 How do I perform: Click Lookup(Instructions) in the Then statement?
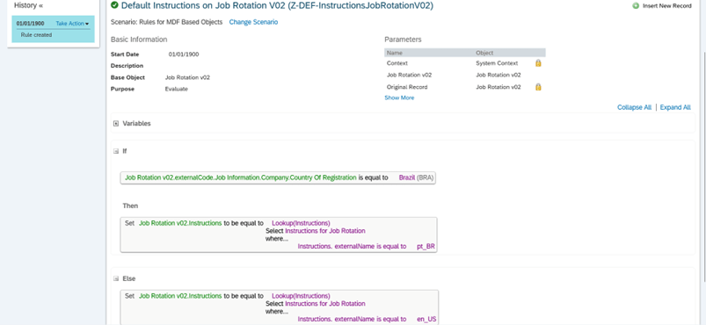pos(301,223)
